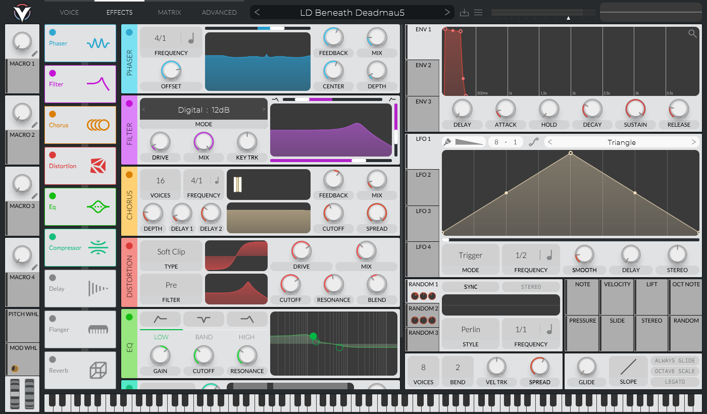Switch to the VOICE tab
Image resolution: width=707 pixels, height=414 pixels.
(x=69, y=12)
